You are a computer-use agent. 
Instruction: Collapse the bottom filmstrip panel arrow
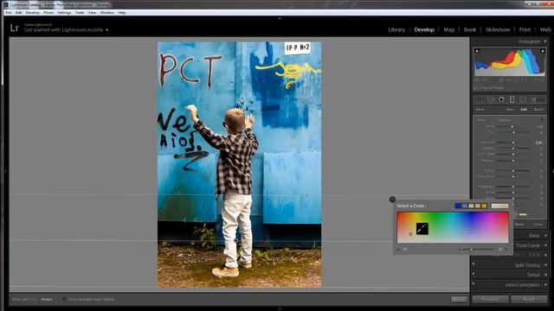pyautogui.click(x=280, y=308)
